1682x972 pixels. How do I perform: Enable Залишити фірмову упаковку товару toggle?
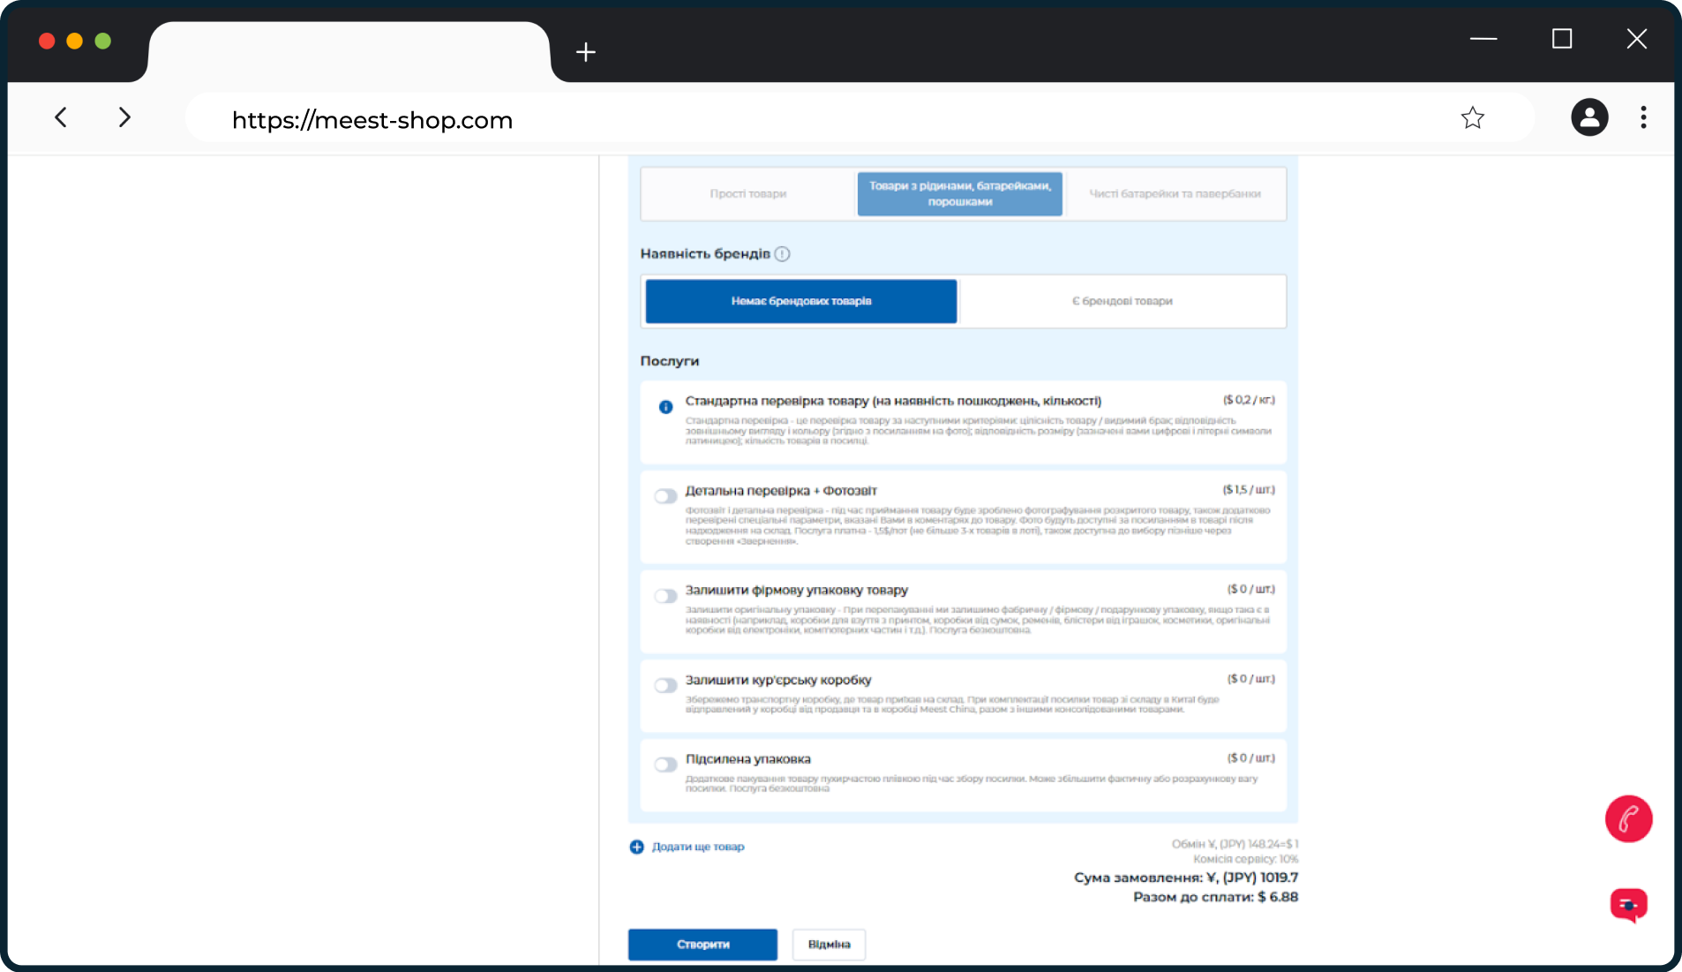tap(665, 596)
